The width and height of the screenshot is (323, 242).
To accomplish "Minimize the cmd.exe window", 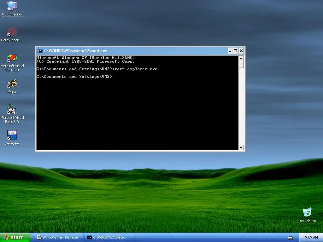I will tap(230, 51).
